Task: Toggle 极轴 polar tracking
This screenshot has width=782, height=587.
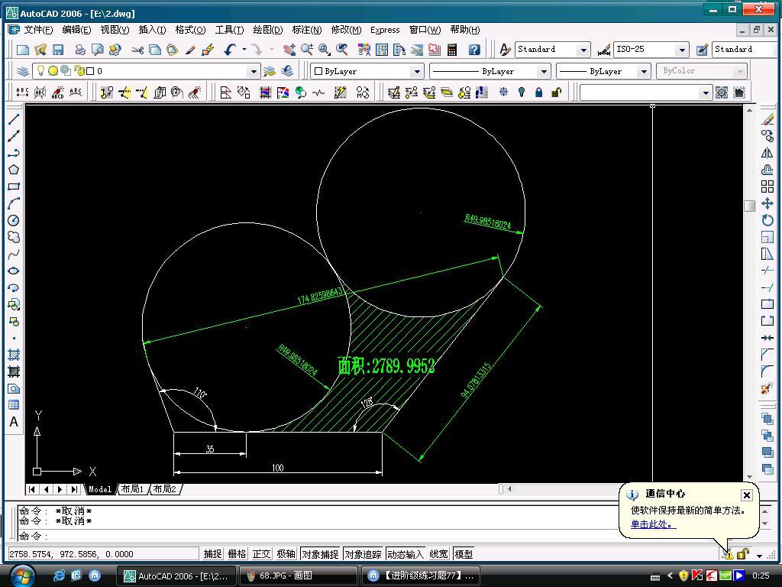Action: click(286, 553)
